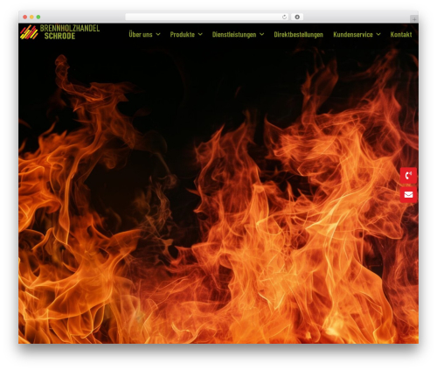
Task: Open the red email envelope button
Action: tap(408, 194)
